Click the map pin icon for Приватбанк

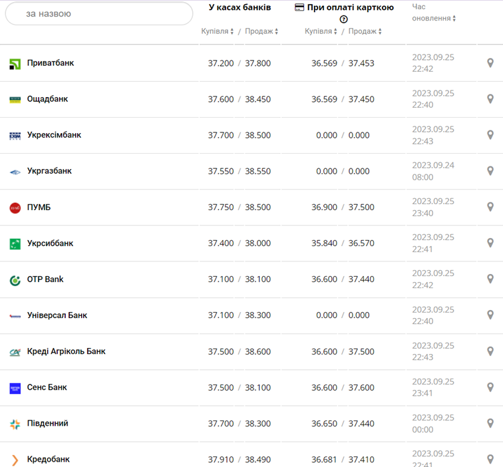point(490,63)
